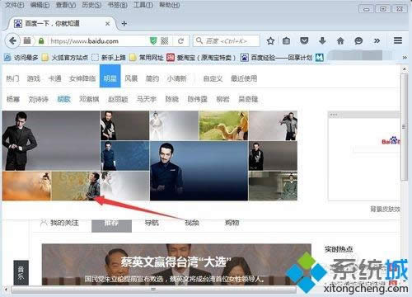Open 自定义 skin option
The image size is (412, 297).
tap(213, 78)
